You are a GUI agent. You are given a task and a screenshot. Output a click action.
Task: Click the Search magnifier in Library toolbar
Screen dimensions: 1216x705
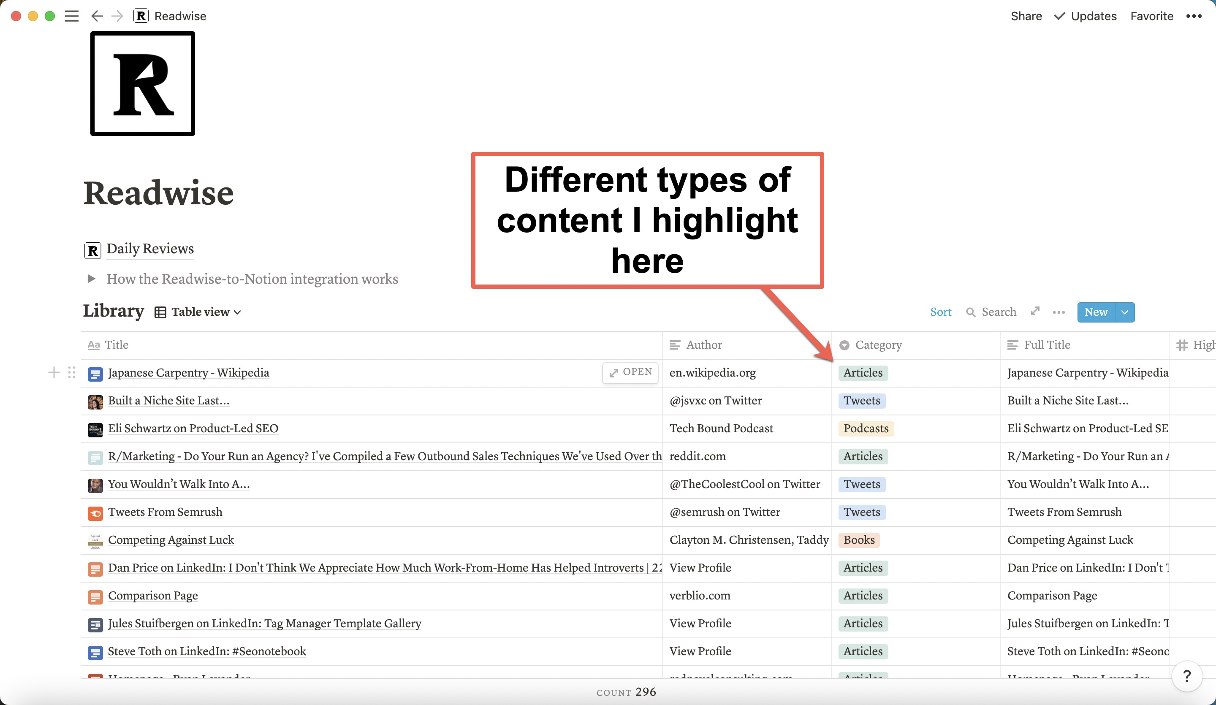point(970,312)
